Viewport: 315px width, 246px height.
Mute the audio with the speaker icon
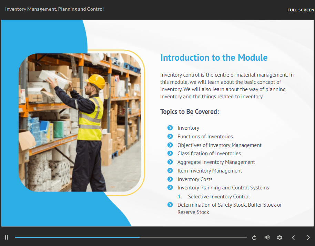tap(267, 238)
